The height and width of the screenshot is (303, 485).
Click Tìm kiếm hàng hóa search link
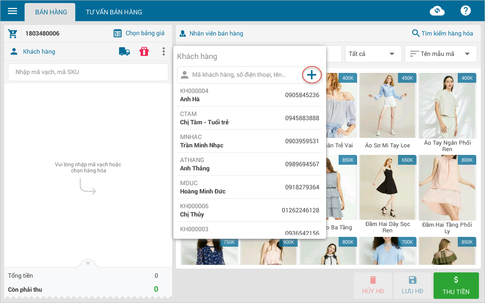[x=447, y=33]
